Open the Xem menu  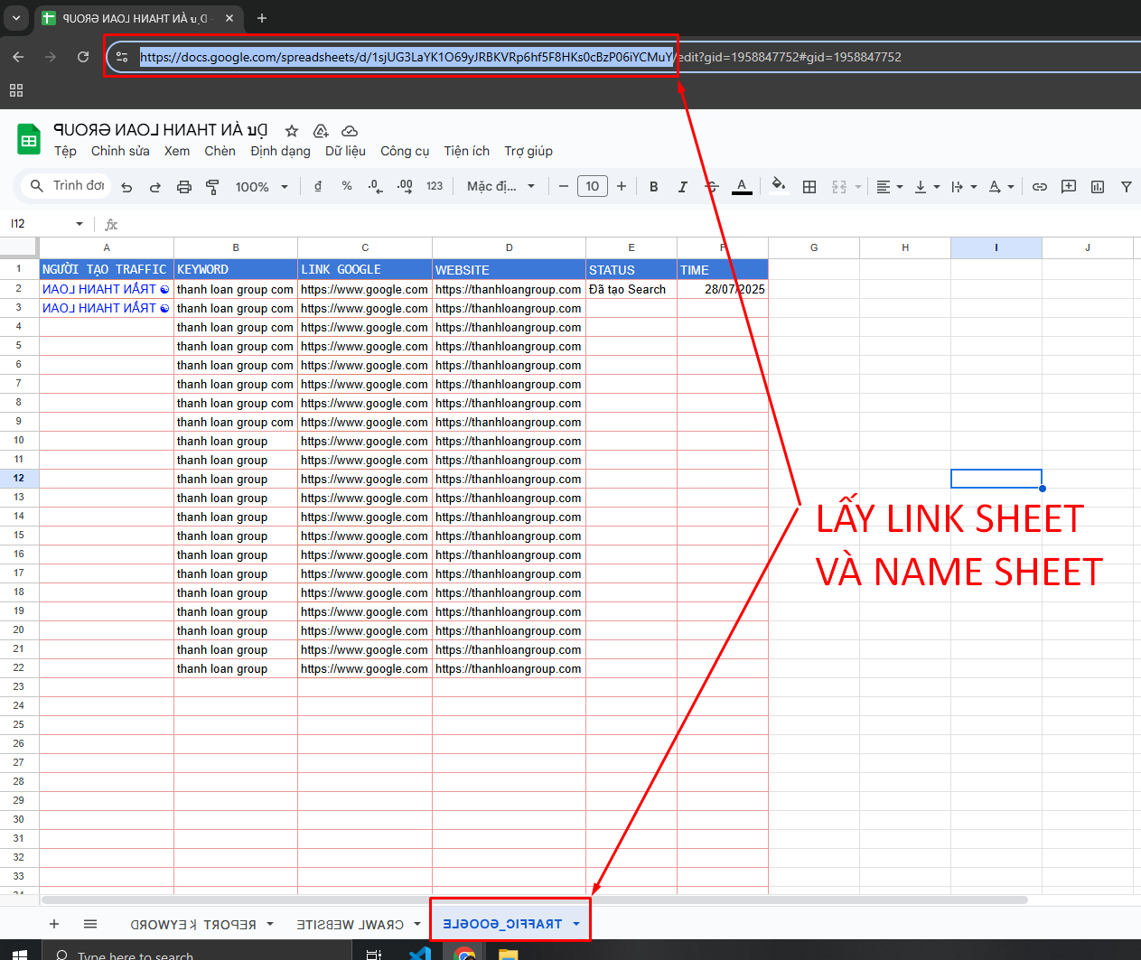coord(177,151)
